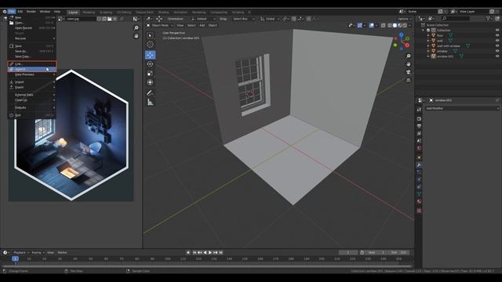Expand the wall with window tree item
The image size is (502, 282).
coord(428,46)
